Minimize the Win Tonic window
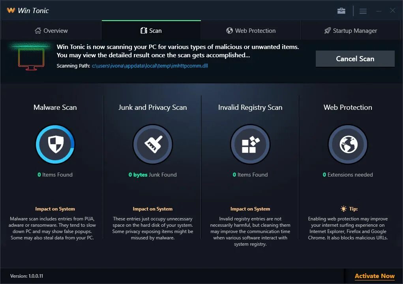 [379, 11]
